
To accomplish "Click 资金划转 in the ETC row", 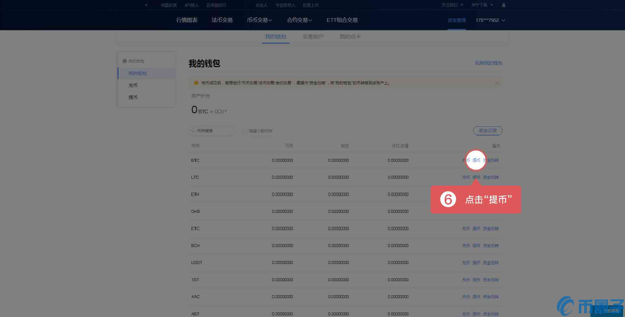I will coord(491,228).
